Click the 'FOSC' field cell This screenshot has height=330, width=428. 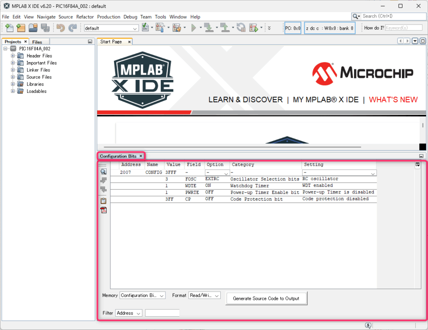(191, 179)
